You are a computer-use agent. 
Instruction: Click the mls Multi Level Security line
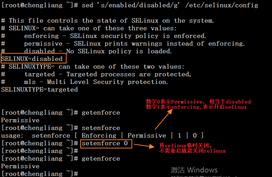tap(84, 82)
